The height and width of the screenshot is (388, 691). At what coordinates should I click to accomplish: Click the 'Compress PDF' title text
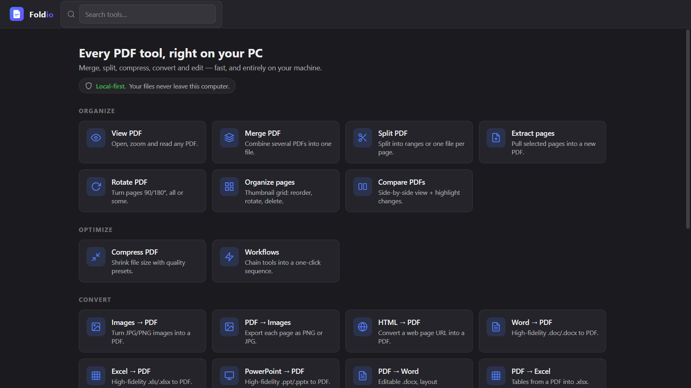(x=135, y=252)
